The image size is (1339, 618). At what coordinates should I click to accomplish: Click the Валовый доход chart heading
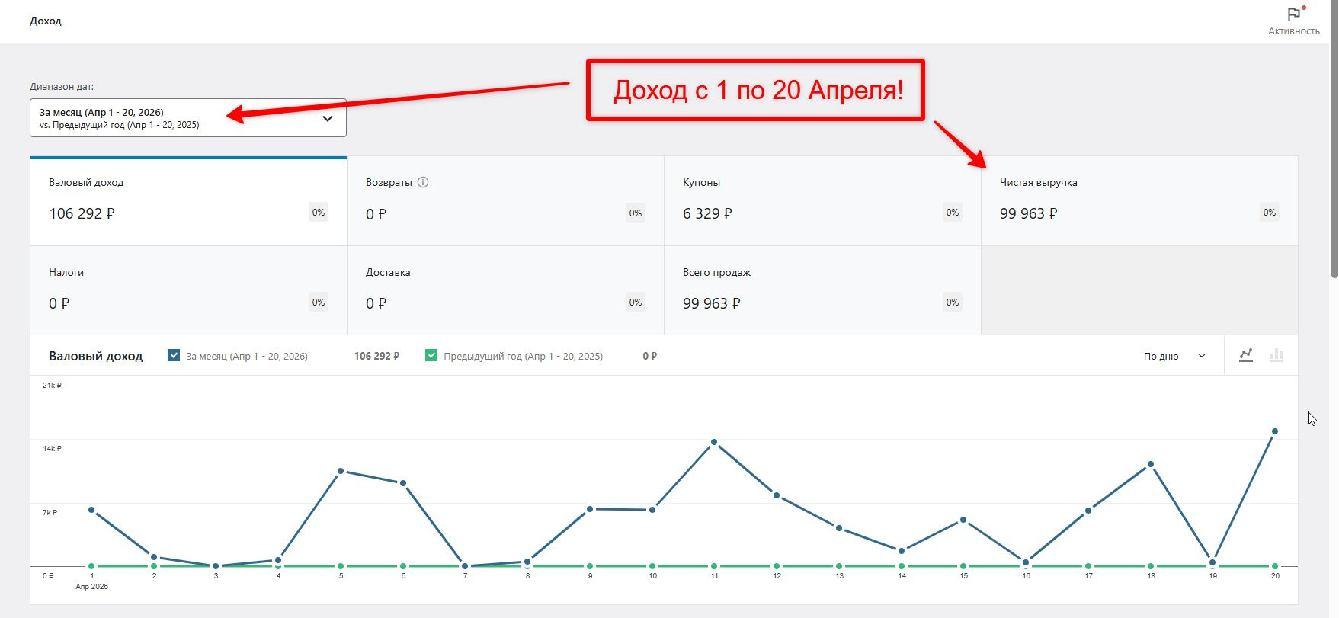(x=95, y=356)
